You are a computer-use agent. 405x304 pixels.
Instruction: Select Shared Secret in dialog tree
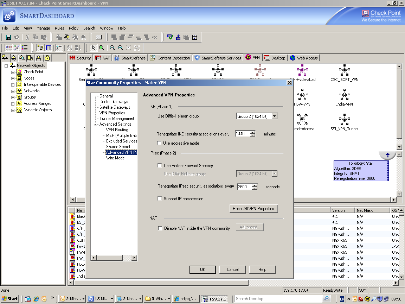point(118,147)
